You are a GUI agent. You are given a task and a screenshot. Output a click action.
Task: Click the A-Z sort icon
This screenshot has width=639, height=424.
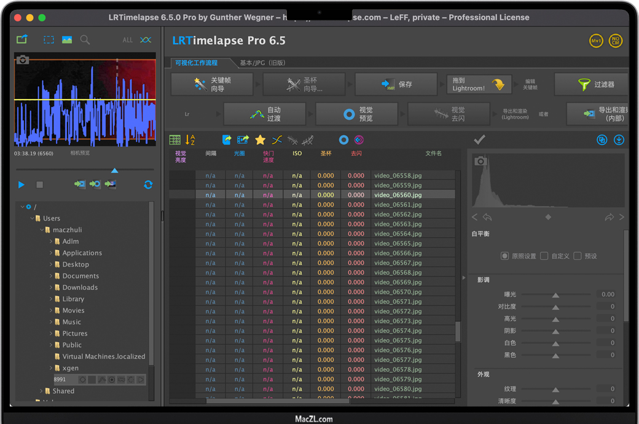click(x=190, y=140)
